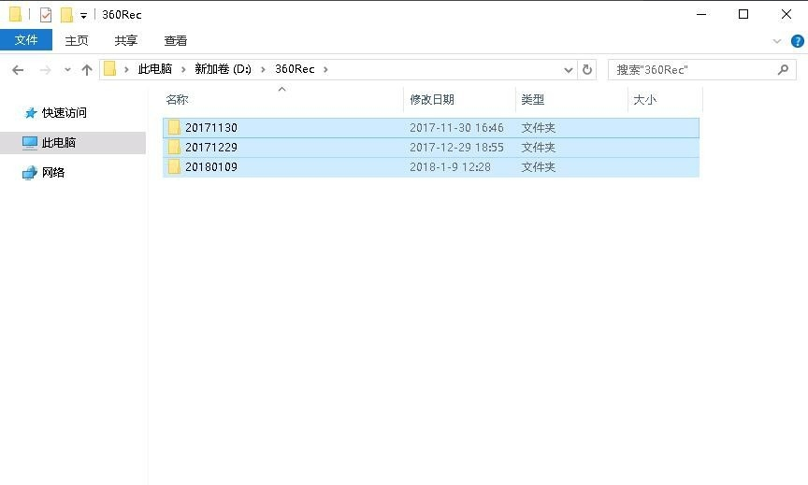Click the forward navigation arrow

click(x=45, y=69)
